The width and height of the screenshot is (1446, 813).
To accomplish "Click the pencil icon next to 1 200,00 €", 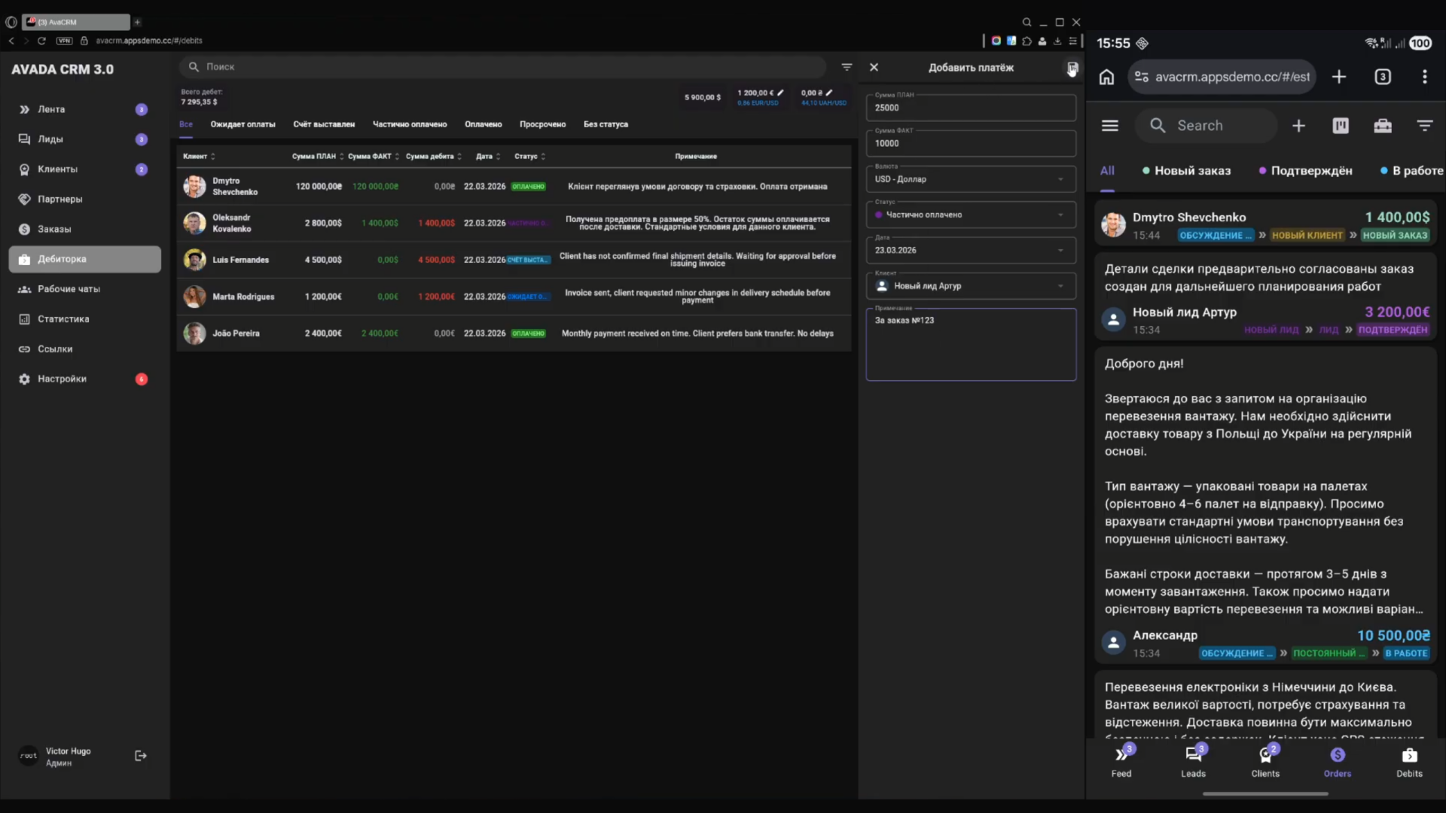I will (x=781, y=93).
